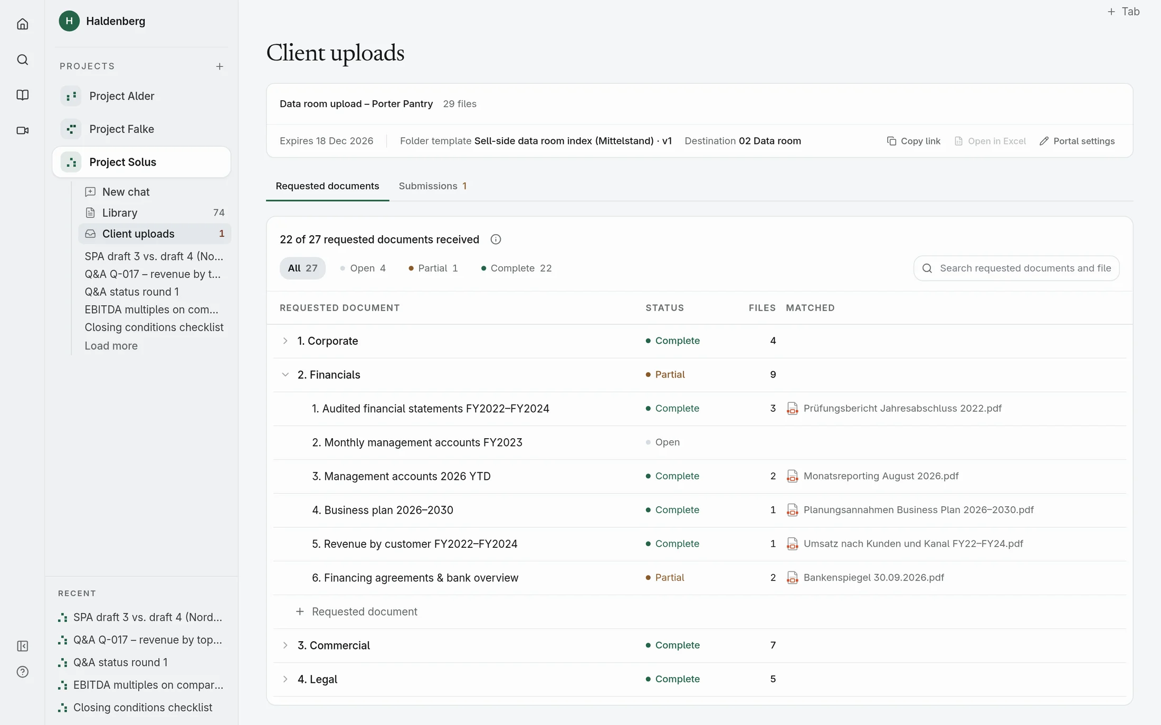1161x725 pixels.
Task: Open the help question mark icon
Action: click(x=22, y=672)
